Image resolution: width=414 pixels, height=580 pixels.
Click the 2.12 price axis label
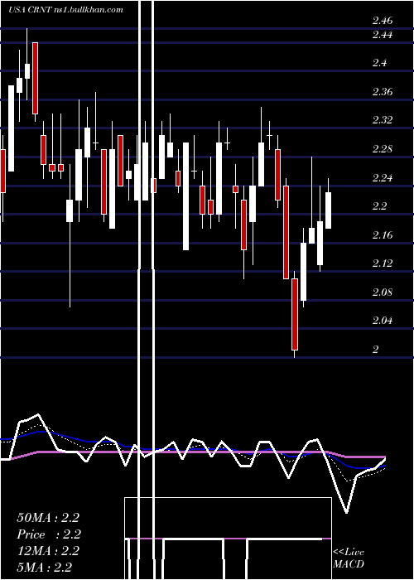click(383, 263)
